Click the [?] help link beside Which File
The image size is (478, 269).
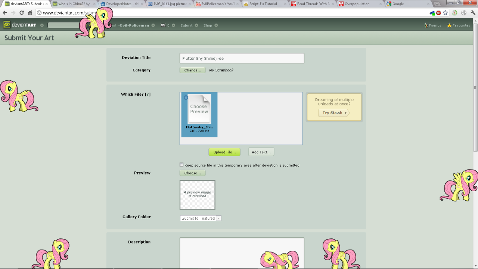pos(148,94)
